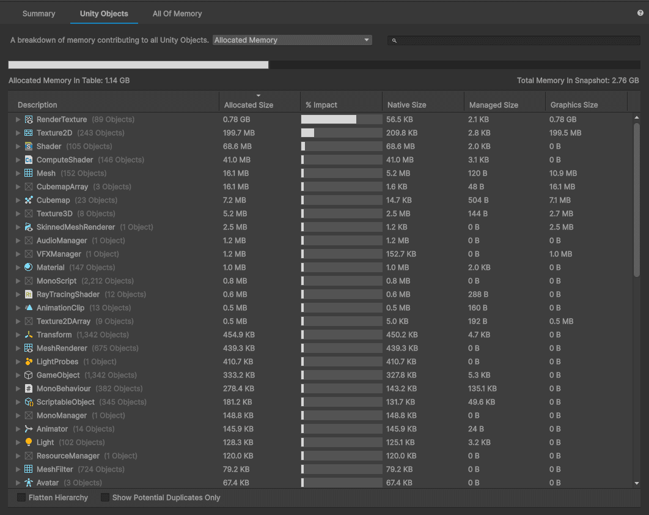The width and height of the screenshot is (649, 515).
Task: Select the ResourceManager row
Action: (320, 456)
